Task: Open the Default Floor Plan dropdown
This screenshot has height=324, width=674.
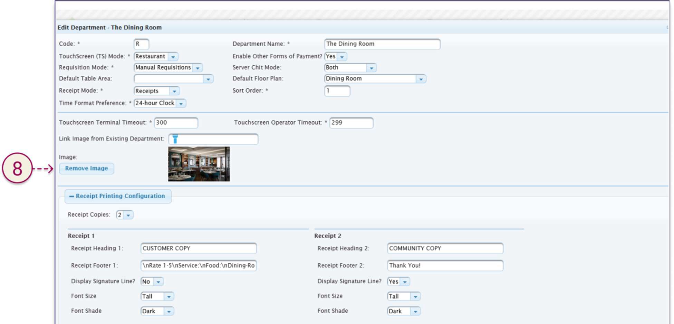Action: (x=421, y=79)
